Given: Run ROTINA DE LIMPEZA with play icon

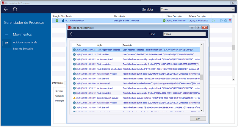Looking at the screenshot, I should click(221, 21).
